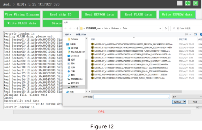
Task: Click the file list horizontal scrollbar
Action: click(136, 92)
